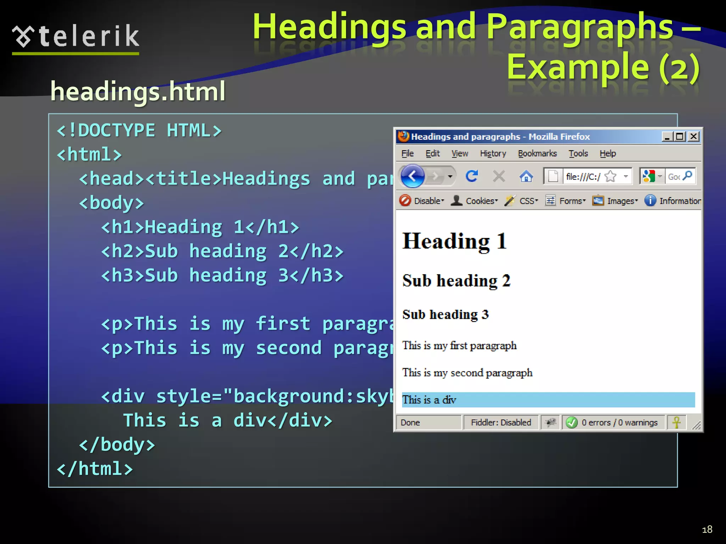Click the <h3>Sub heading 3</h3> code line
The width and height of the screenshot is (726, 544).
(222, 276)
